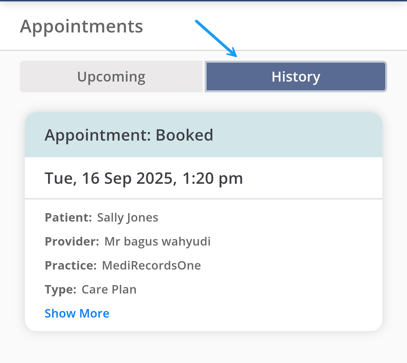Screen dimensions: 407x363
Task: Click the blue arrow pointing to History
Action: [216, 38]
